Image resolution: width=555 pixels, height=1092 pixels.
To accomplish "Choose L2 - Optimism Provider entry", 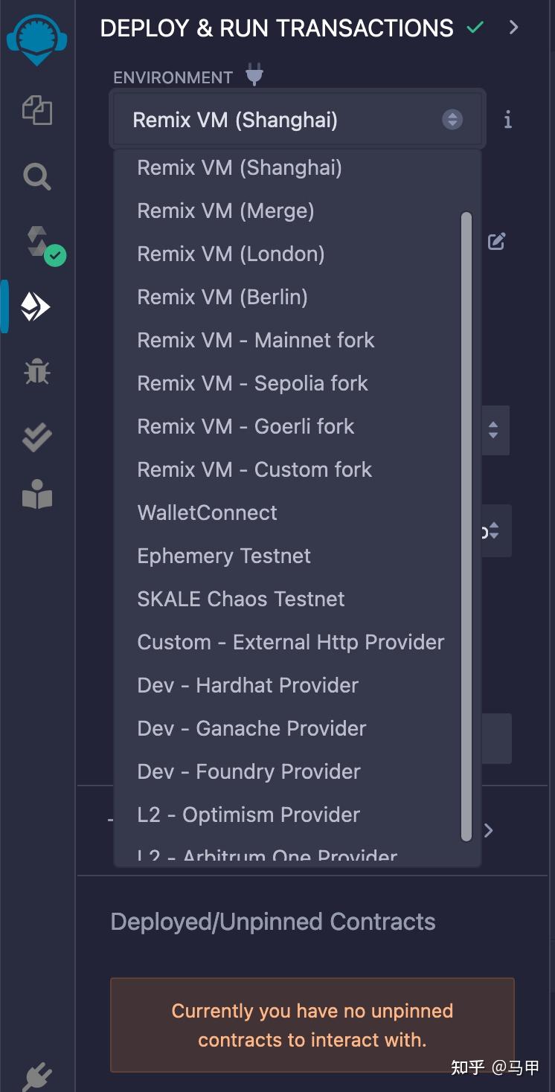I will click(x=248, y=815).
